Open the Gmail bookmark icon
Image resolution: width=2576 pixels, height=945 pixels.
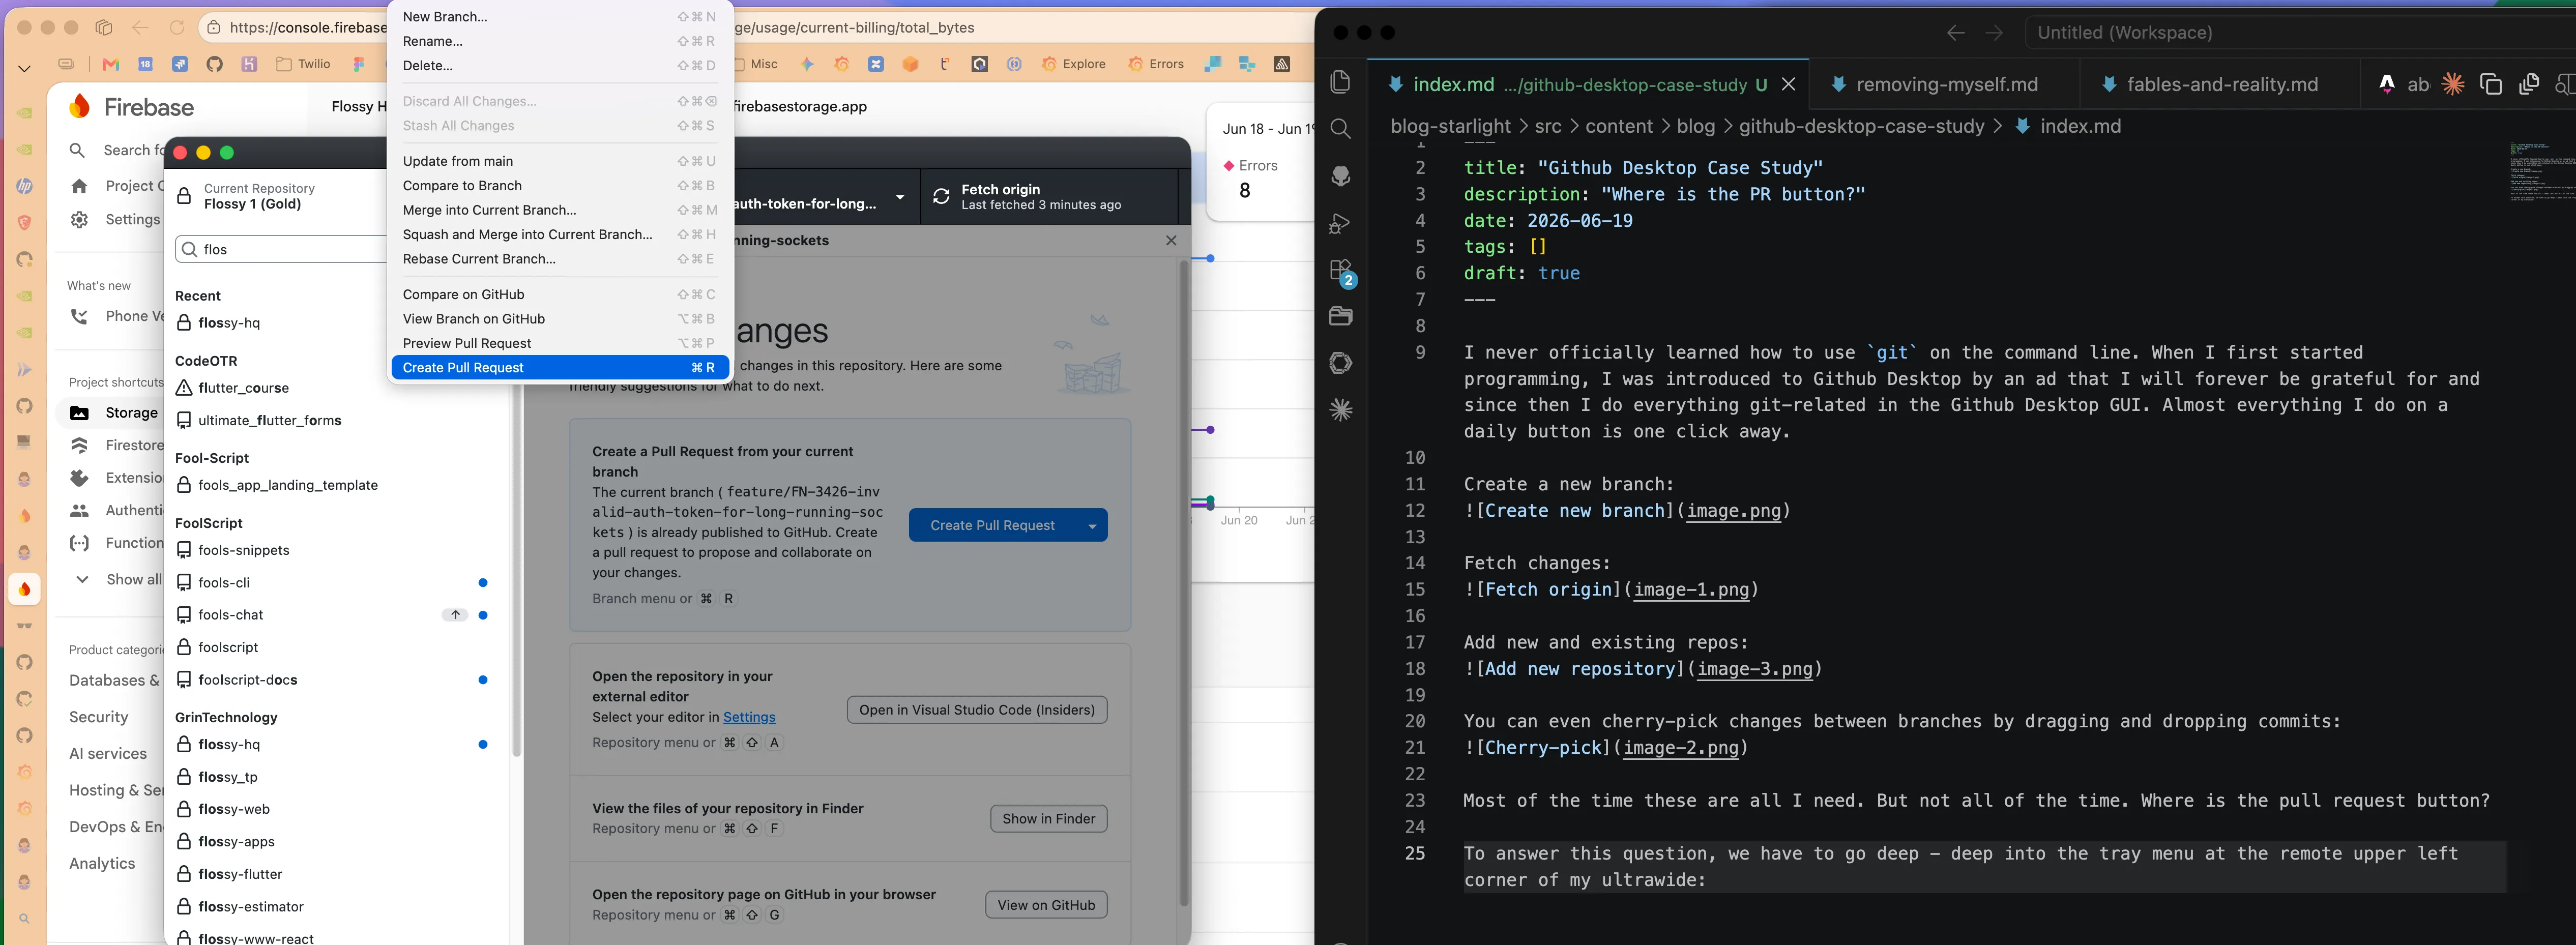pyautogui.click(x=111, y=64)
